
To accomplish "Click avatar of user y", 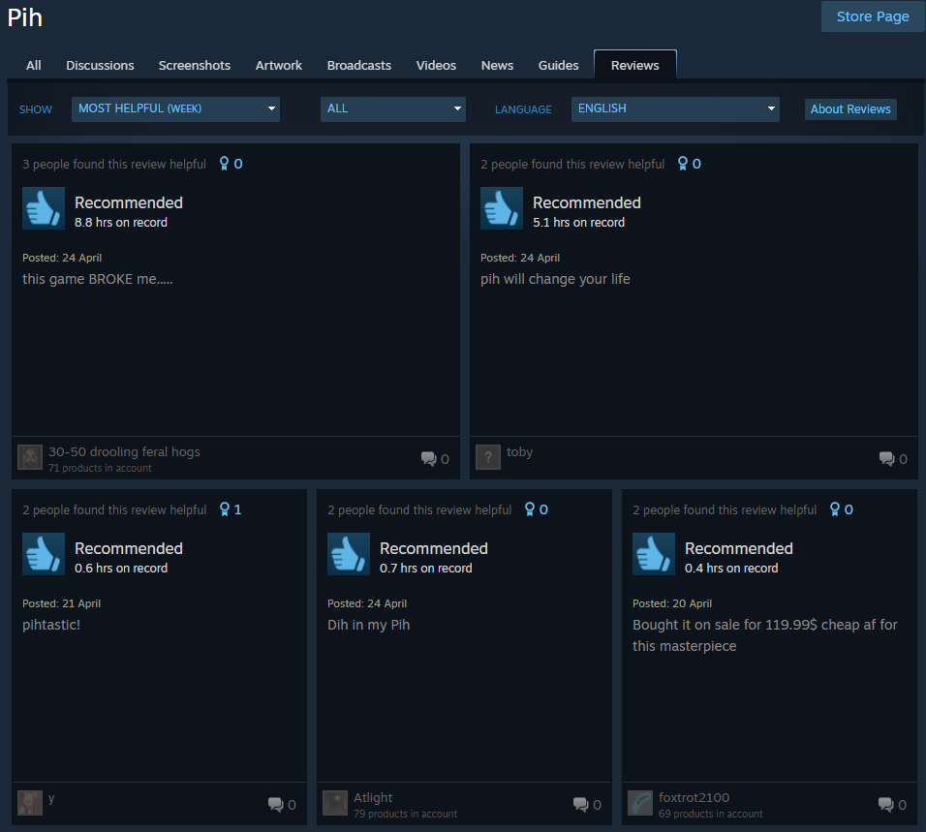I will click(30, 803).
